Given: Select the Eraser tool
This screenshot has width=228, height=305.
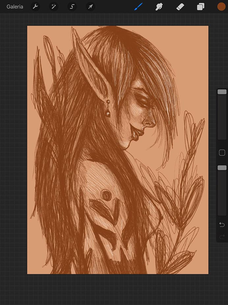Looking at the screenshot, I should pyautogui.click(x=180, y=7).
